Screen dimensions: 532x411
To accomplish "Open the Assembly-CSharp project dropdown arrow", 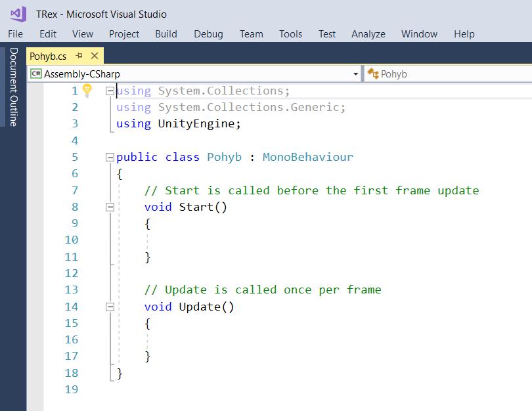I will click(x=355, y=74).
